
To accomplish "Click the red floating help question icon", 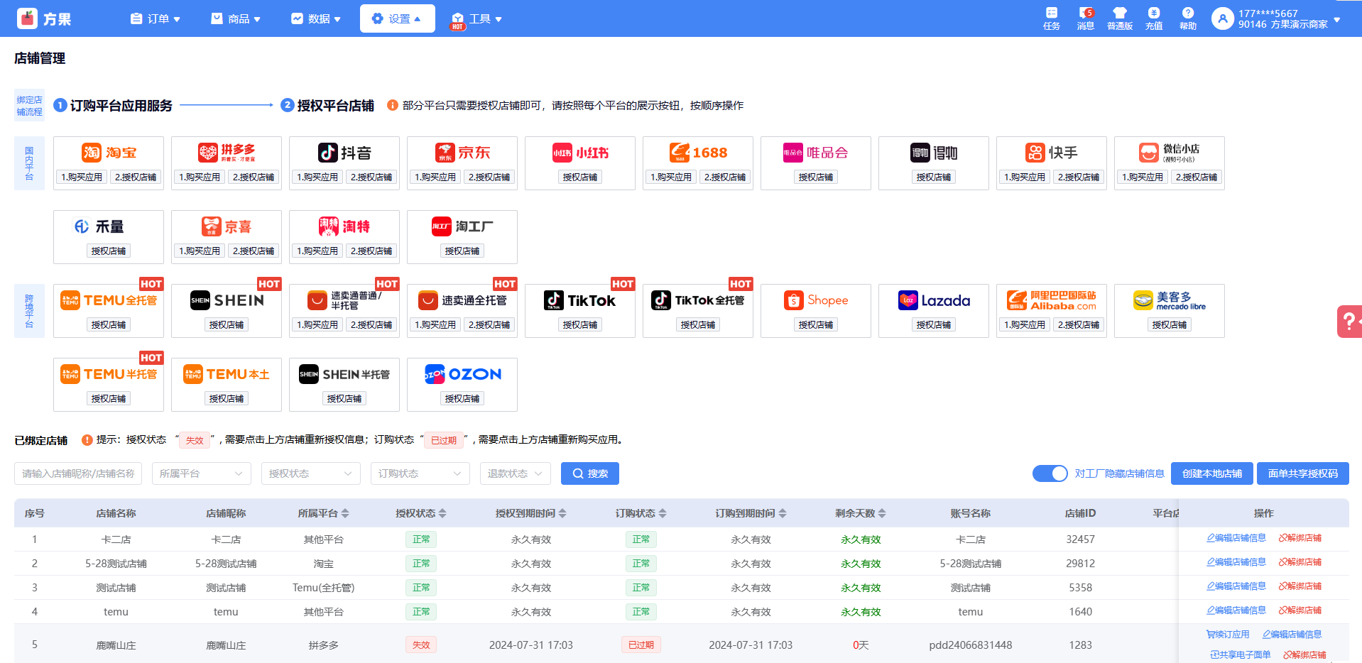I will pos(1349,322).
